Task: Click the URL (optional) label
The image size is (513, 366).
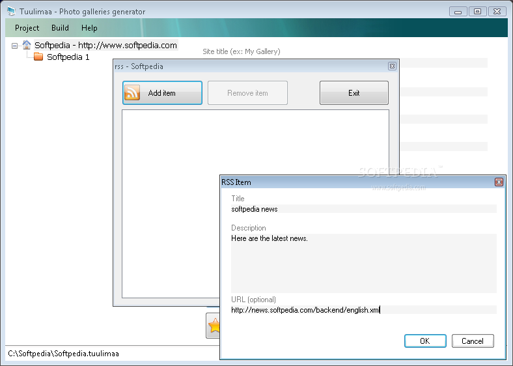Action: pos(253,300)
